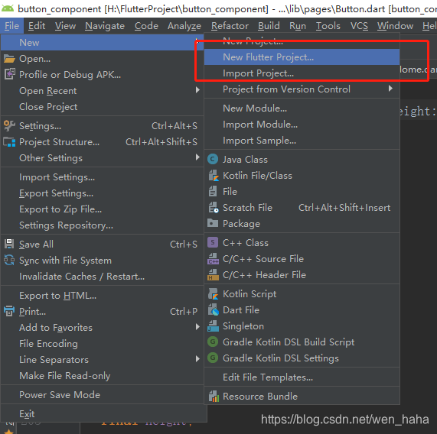Screen dimensions: 437x434
Task: Click the Sync with File System icon
Action: pos(9,260)
